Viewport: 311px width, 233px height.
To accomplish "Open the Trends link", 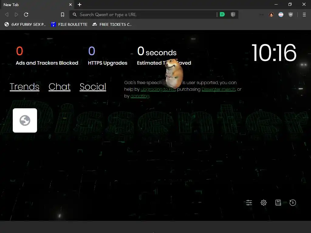I will [x=24, y=86].
